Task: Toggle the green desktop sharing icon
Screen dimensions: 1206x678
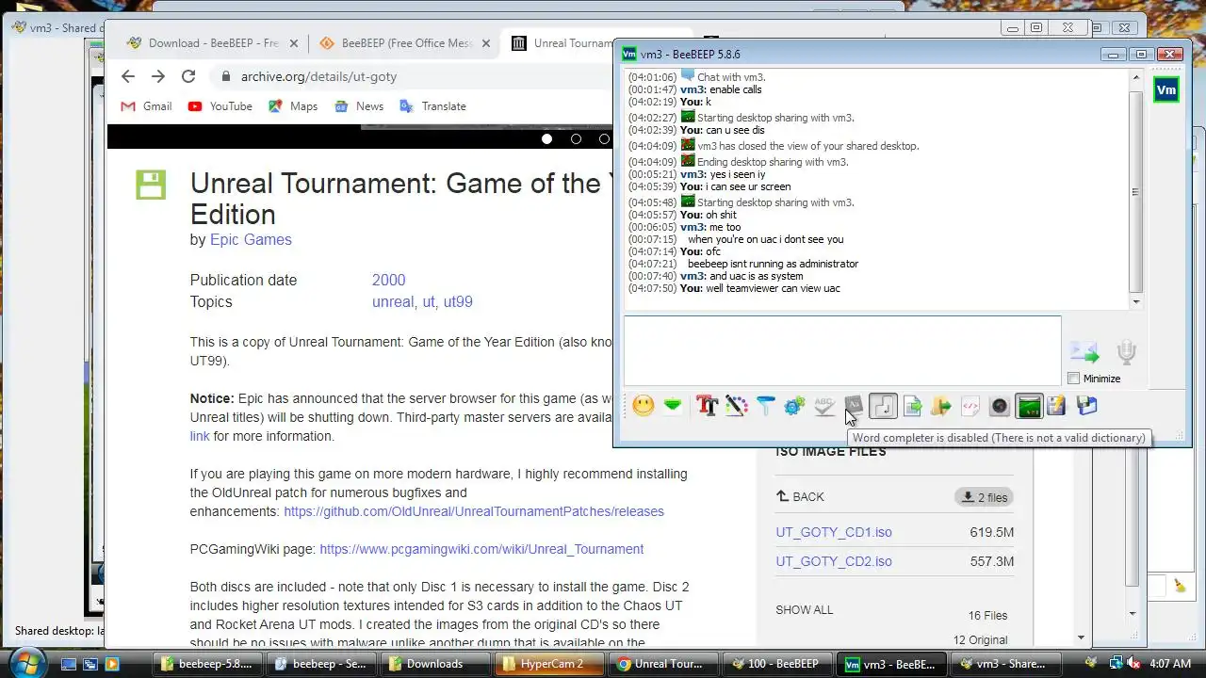Action: pos(1029,406)
